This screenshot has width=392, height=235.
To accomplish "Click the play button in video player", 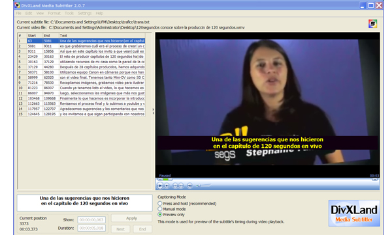I will pyautogui.click(x=159, y=186).
